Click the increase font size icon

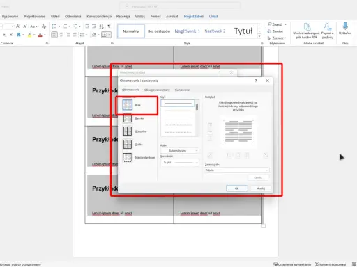point(18,26)
